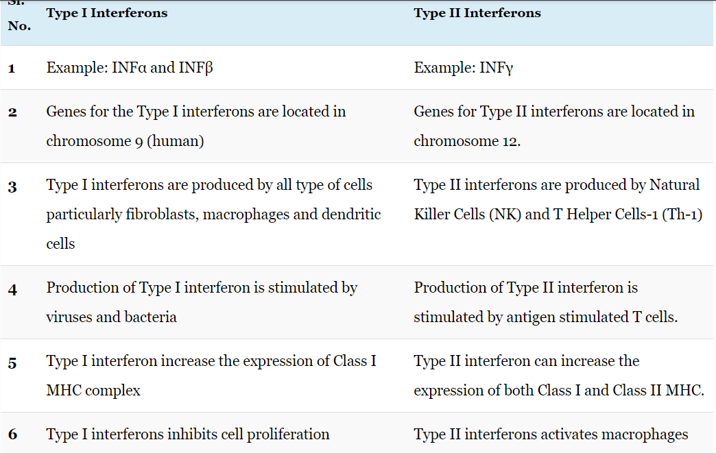Click the 'chromosome 12.' text
Image resolution: width=716 pixels, height=453 pixels.
click(467, 141)
